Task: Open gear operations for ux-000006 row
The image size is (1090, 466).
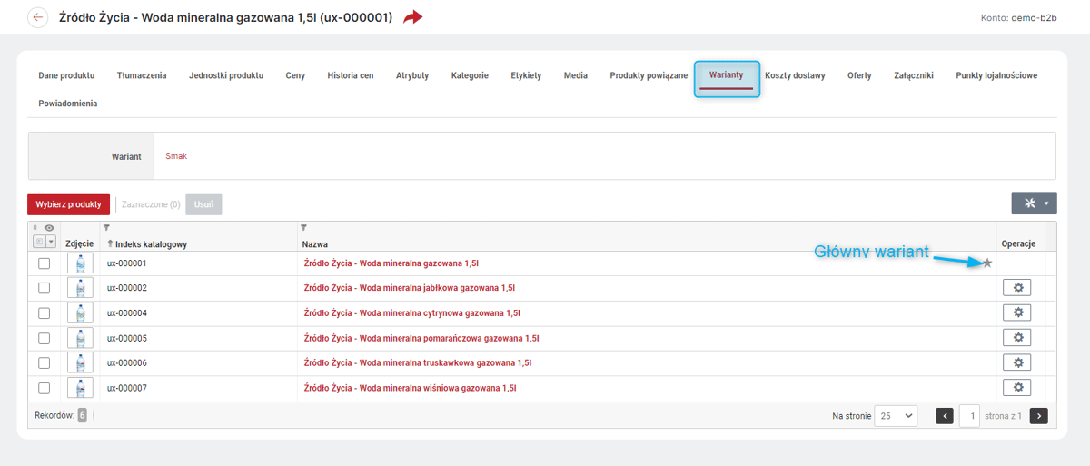Action: pos(1017,362)
